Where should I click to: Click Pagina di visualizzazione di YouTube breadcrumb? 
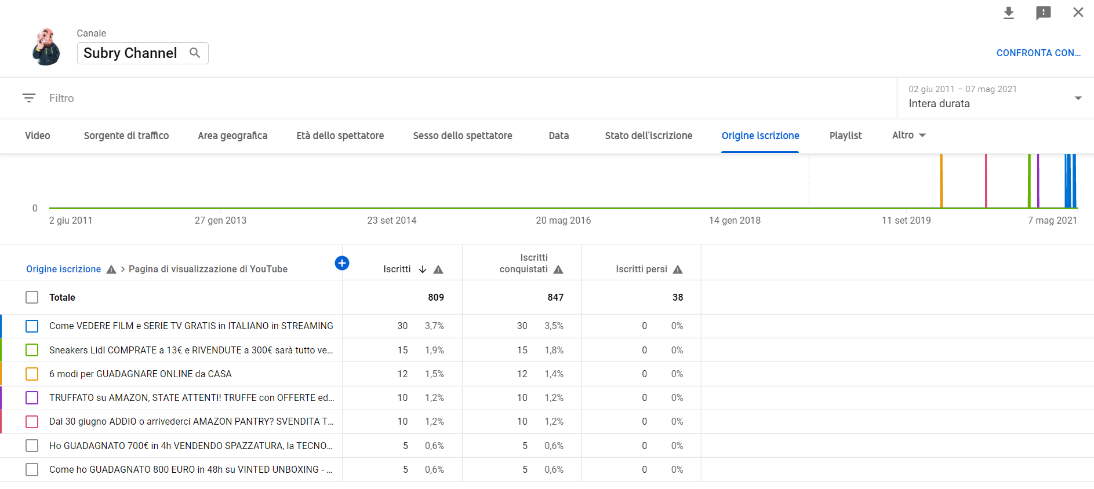[208, 269]
